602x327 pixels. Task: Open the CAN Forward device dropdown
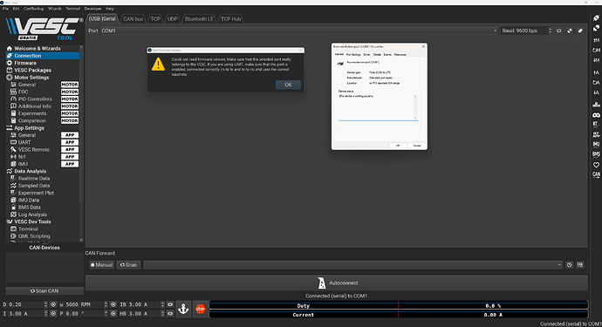tap(352, 265)
